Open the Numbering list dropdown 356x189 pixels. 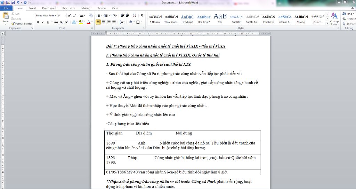click(109, 16)
